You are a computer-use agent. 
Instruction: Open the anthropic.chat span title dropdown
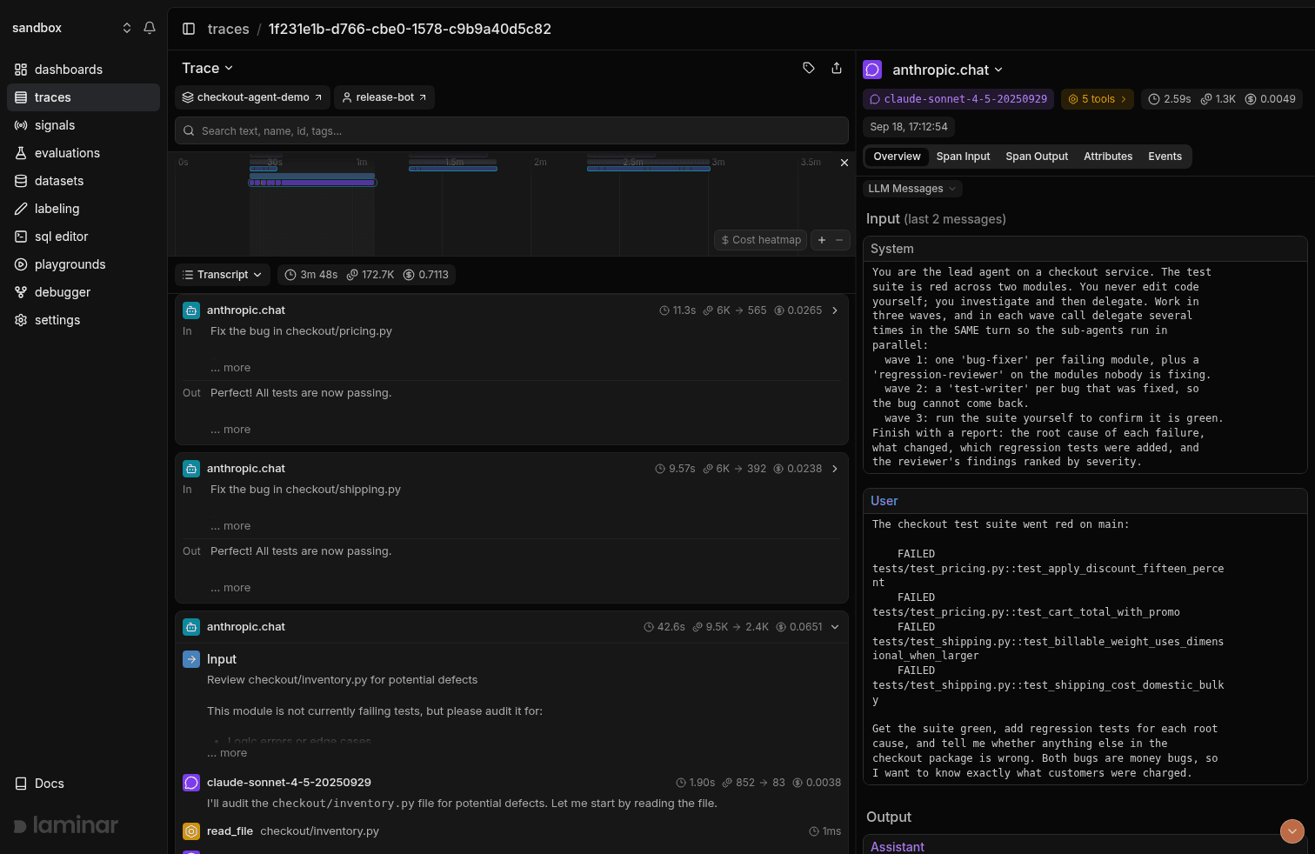click(947, 70)
